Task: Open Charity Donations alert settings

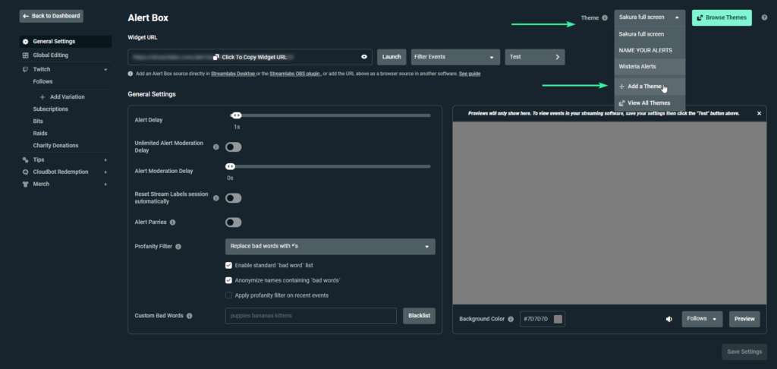Action: pyautogui.click(x=55, y=145)
